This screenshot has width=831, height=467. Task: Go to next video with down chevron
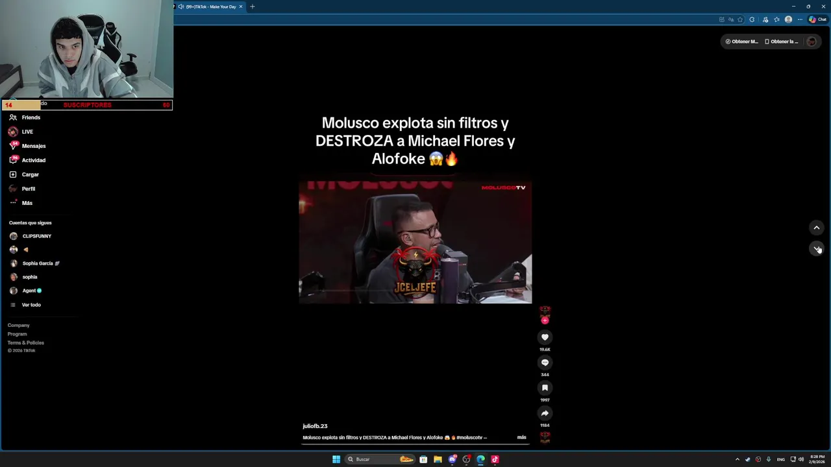click(817, 248)
